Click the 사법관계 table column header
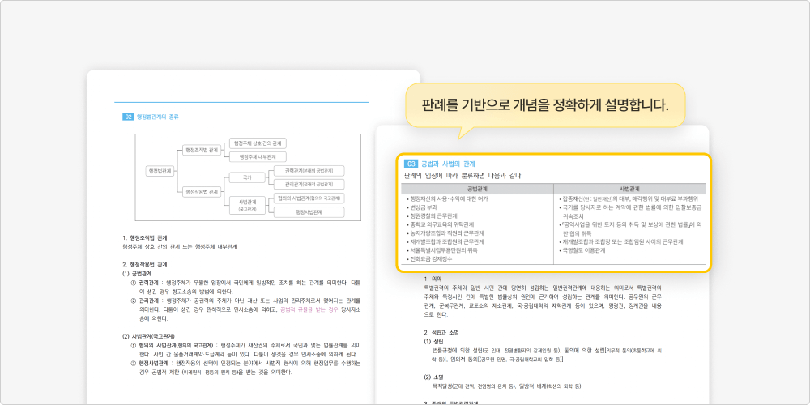 tap(630, 189)
